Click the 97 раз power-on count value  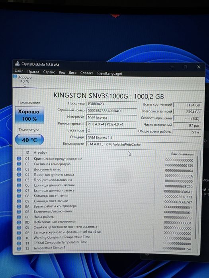pos(188,125)
